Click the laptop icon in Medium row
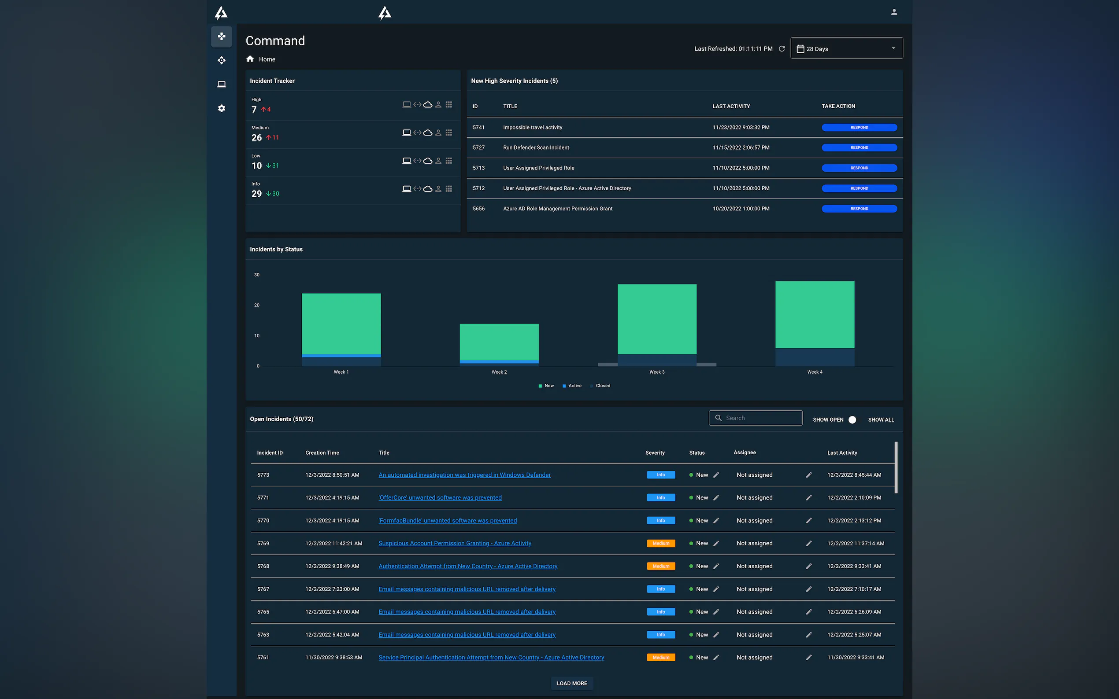 point(406,132)
